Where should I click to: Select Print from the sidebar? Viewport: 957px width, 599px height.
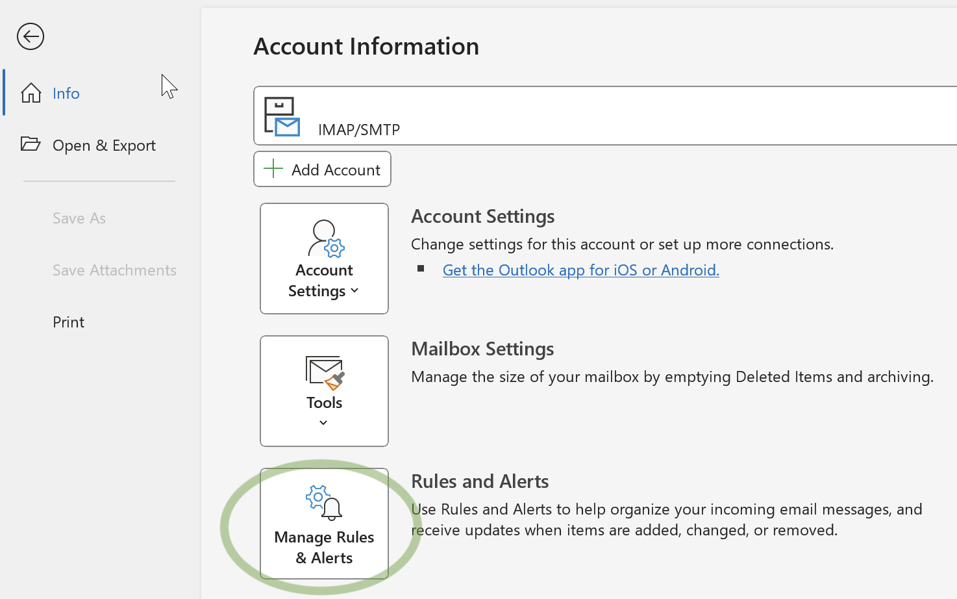(68, 322)
